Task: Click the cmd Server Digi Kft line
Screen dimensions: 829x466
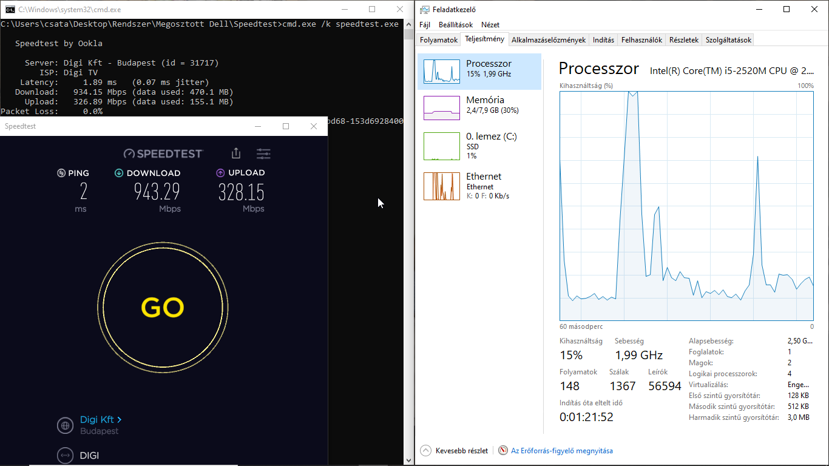Action: click(121, 62)
